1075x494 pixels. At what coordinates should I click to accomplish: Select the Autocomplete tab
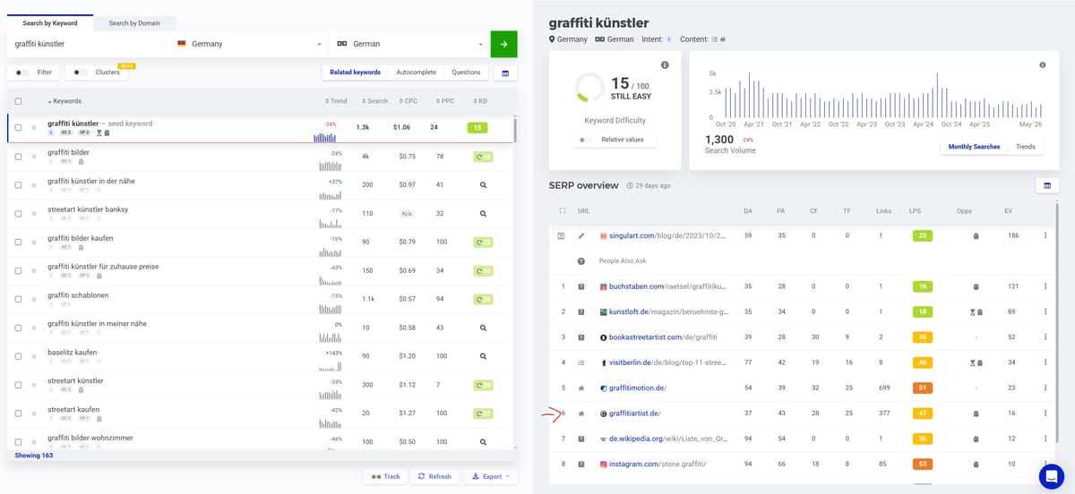pos(417,72)
